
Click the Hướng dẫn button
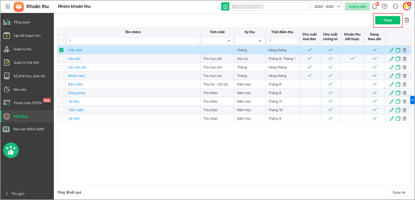tap(357, 6)
